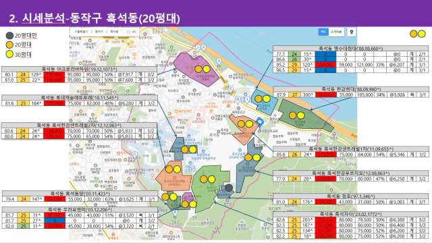
Task: Click the red 150,000 price cell
Action: [x=325, y=179]
